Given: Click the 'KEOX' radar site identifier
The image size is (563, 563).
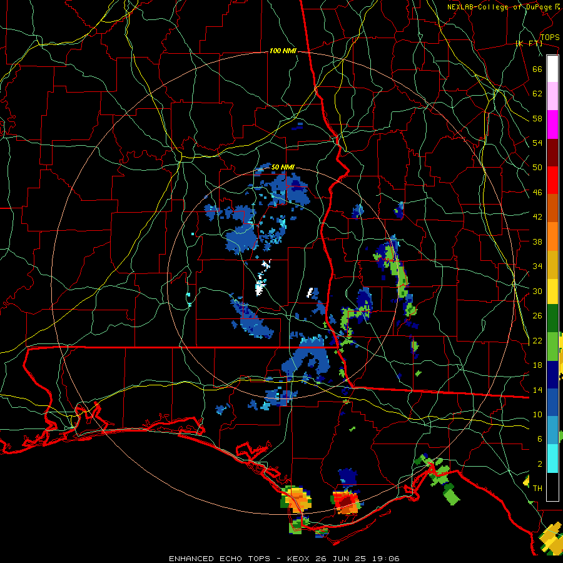Looking at the screenshot, I should 299,559.
